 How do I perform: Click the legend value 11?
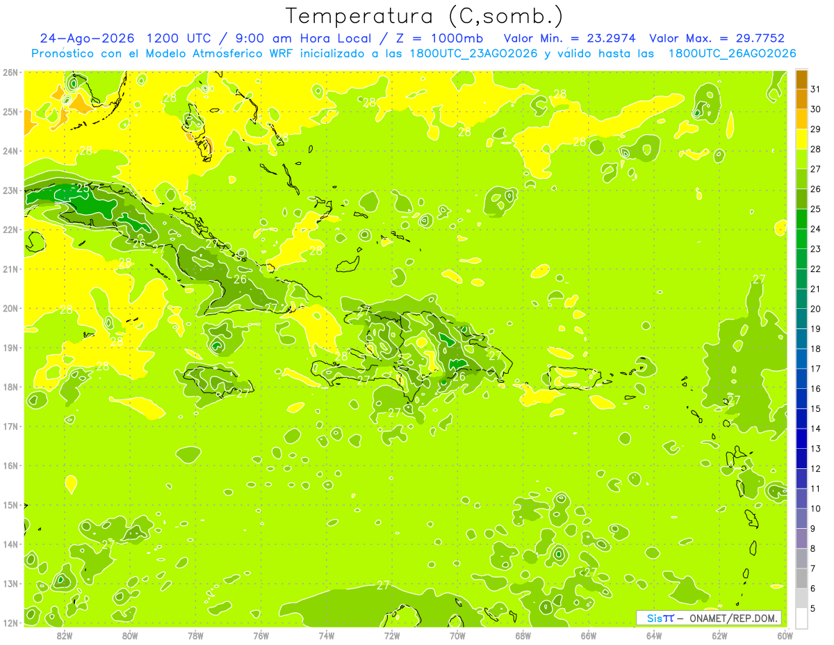click(816, 488)
